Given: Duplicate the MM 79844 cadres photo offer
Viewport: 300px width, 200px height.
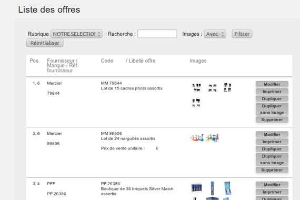Looking at the screenshot, I should coord(272,99).
